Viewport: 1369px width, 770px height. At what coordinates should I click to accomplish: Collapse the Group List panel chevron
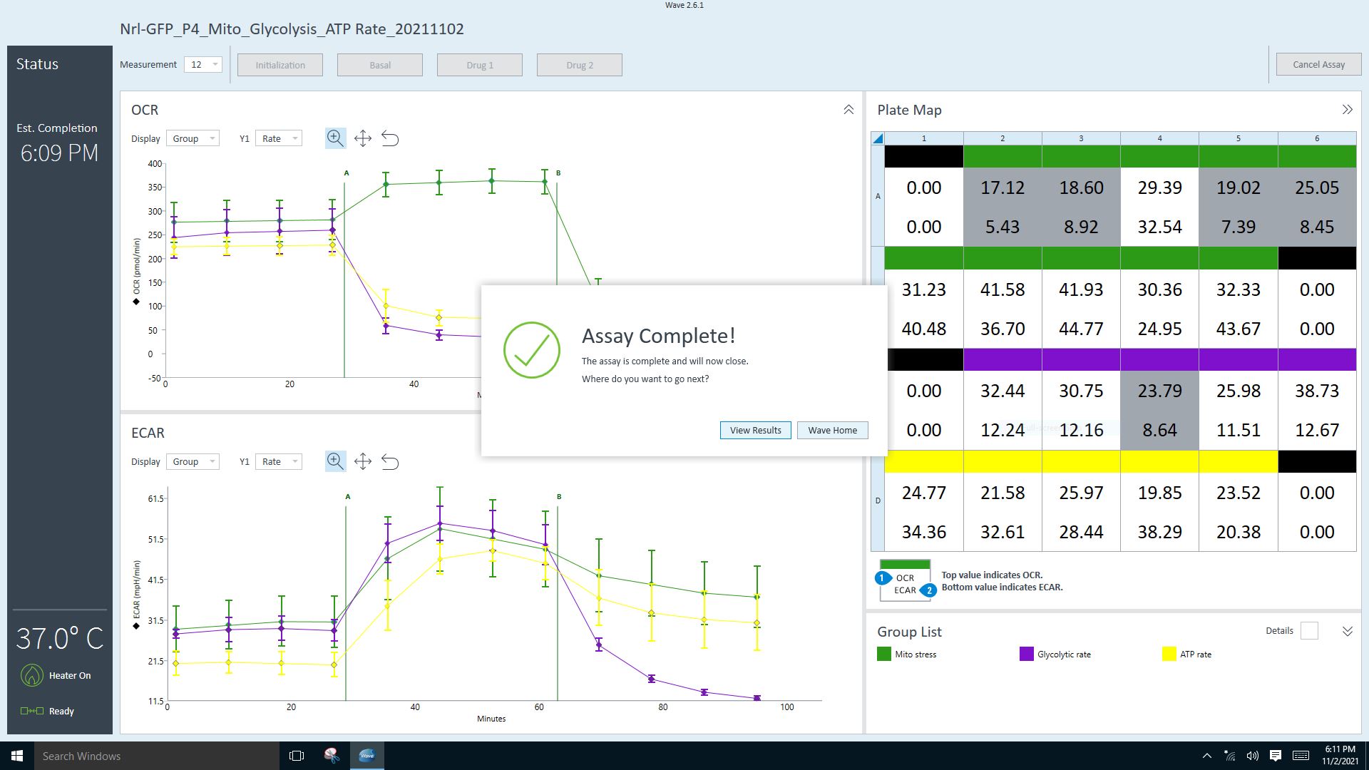(x=1347, y=632)
